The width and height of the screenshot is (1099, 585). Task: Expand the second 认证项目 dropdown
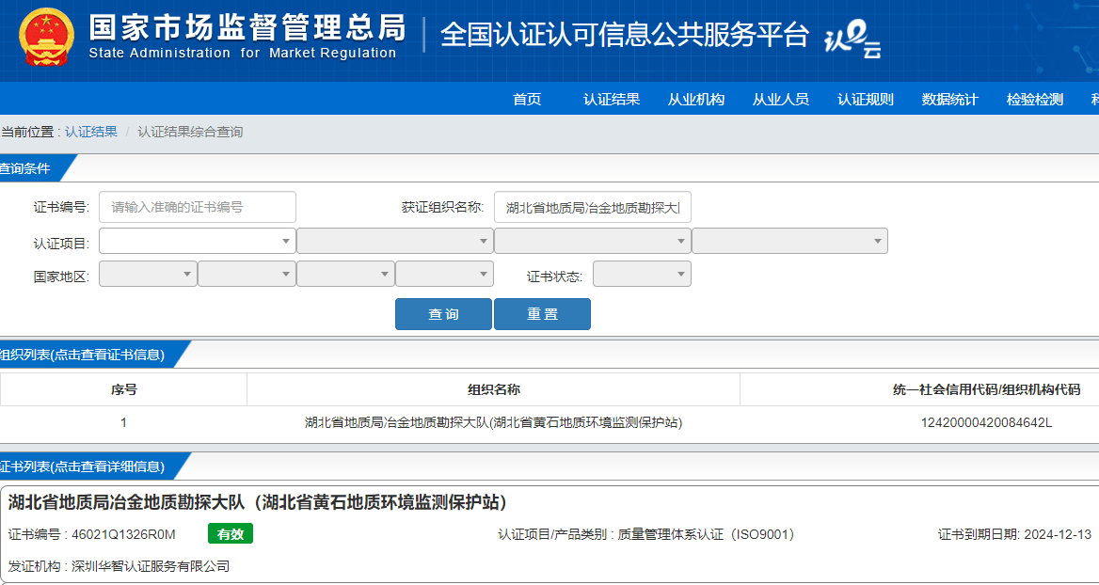[394, 241]
